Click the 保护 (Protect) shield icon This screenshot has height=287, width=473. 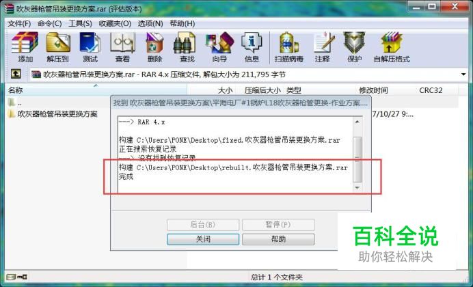click(355, 46)
